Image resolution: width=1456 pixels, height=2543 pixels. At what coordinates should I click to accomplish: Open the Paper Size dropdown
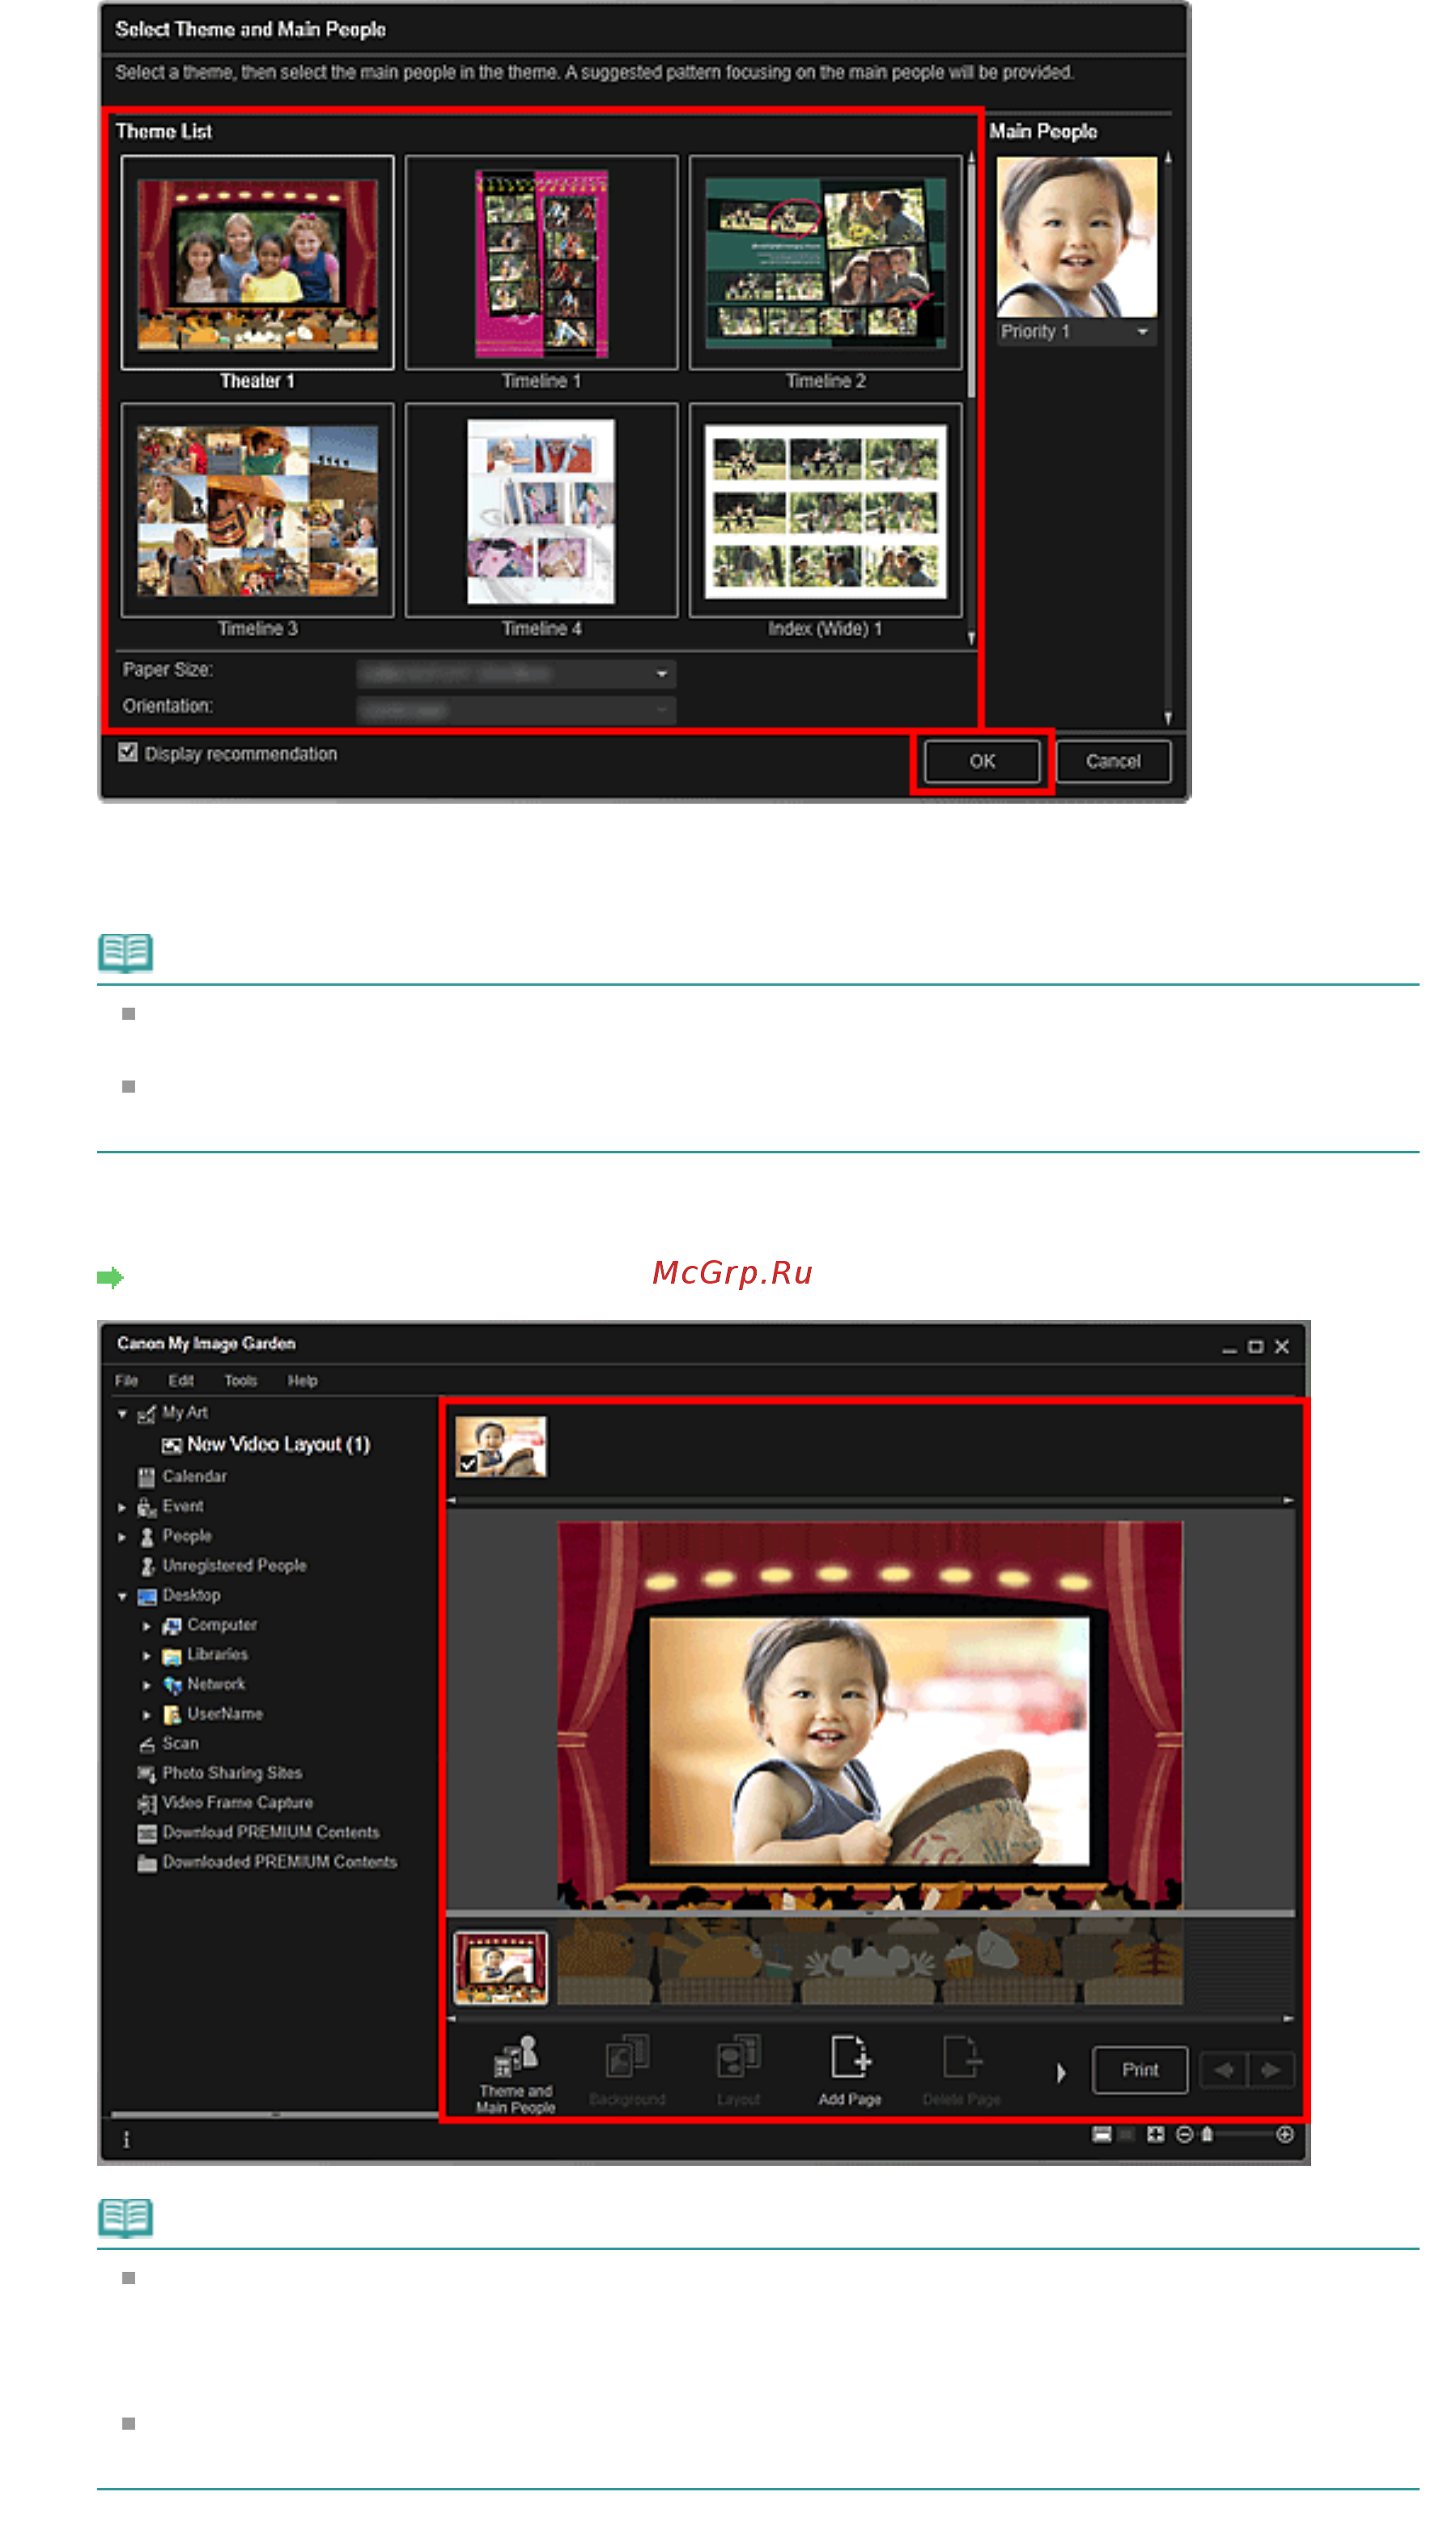(516, 674)
